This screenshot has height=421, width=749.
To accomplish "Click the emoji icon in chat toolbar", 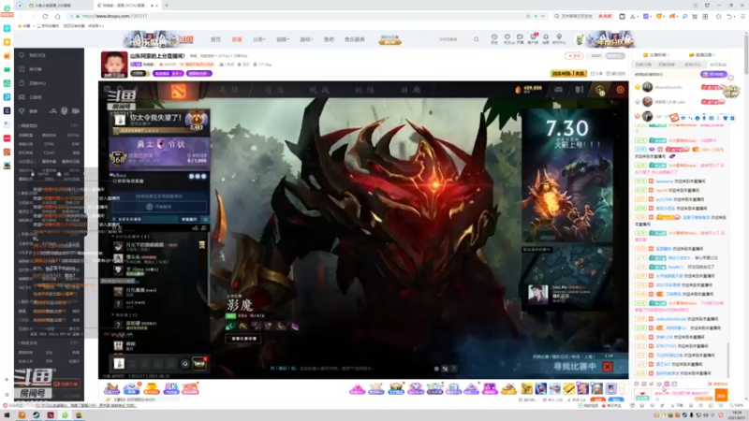I will pos(637,384).
